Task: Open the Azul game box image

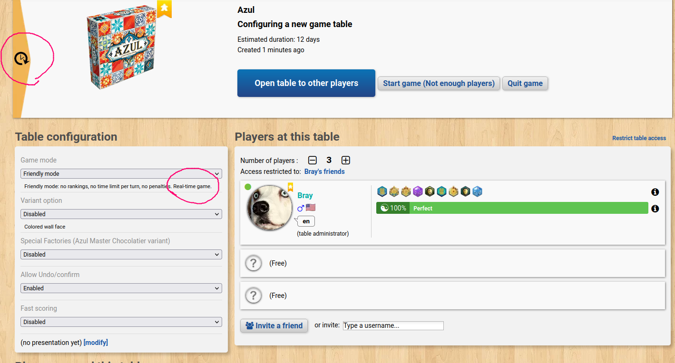Action: tap(121, 47)
